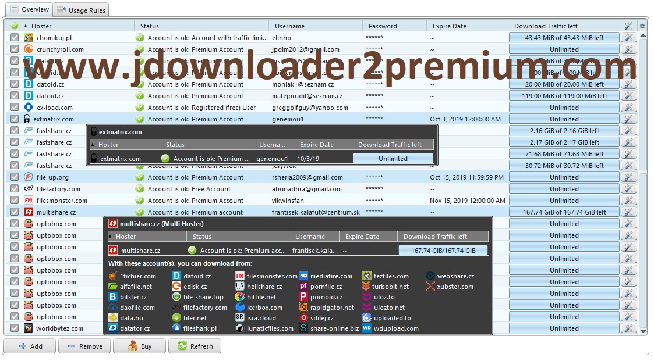This screenshot has height=361, width=654.
Task: Click the worldbytez.com hoster icon
Action: coord(29,328)
